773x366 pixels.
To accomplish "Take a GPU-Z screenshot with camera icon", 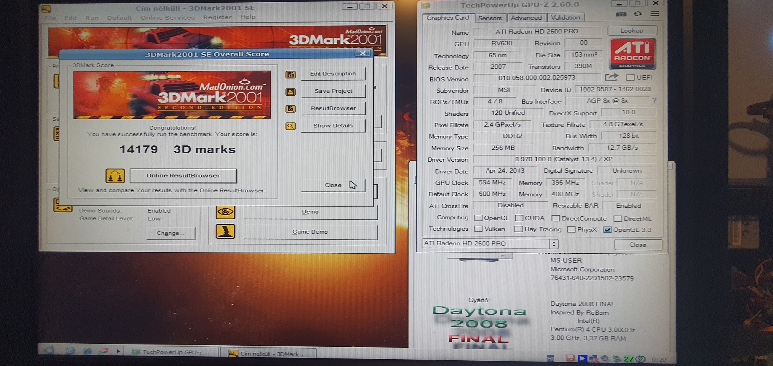I will (621, 14).
